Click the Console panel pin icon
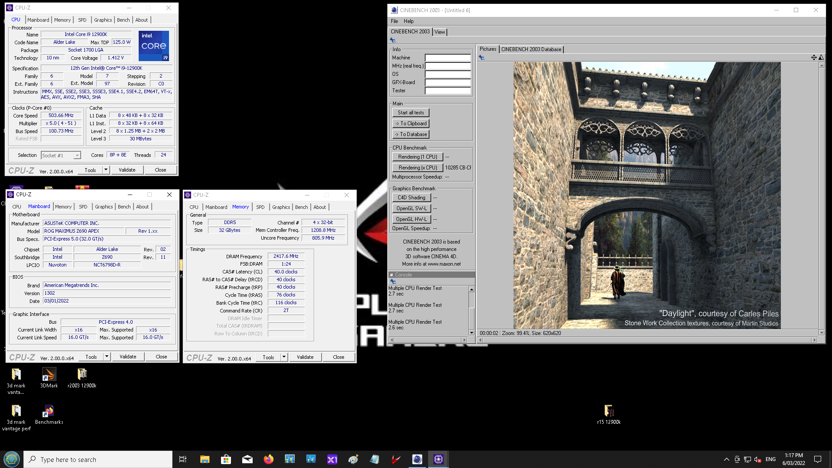Image resolution: width=832 pixels, height=468 pixels. [393, 281]
